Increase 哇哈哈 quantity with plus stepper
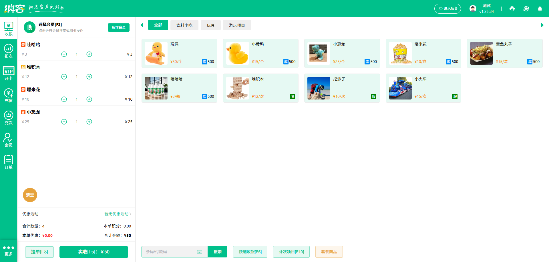549x262 pixels. (x=89, y=54)
